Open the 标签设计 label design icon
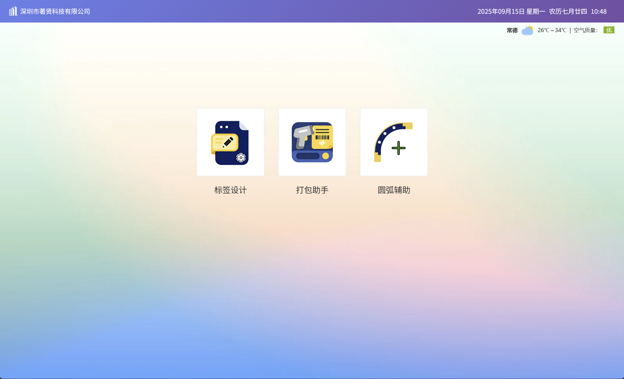 click(230, 142)
